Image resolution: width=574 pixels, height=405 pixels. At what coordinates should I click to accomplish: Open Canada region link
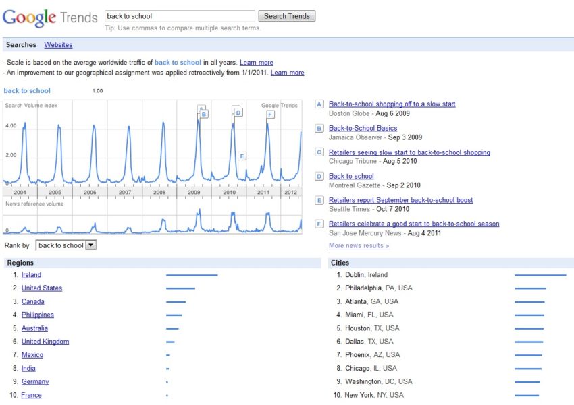[x=32, y=302]
